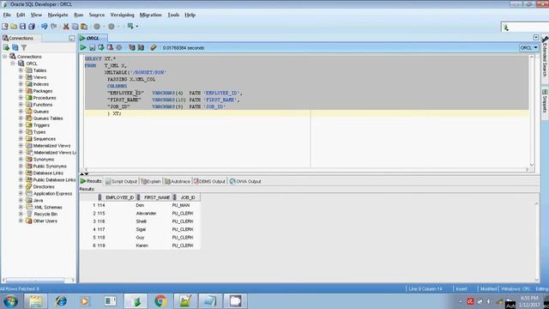Open the Source menu
The width and height of the screenshot is (549, 309).
[97, 15]
